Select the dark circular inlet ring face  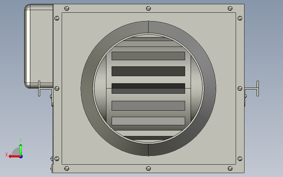pyautogui.click(x=86, y=88)
